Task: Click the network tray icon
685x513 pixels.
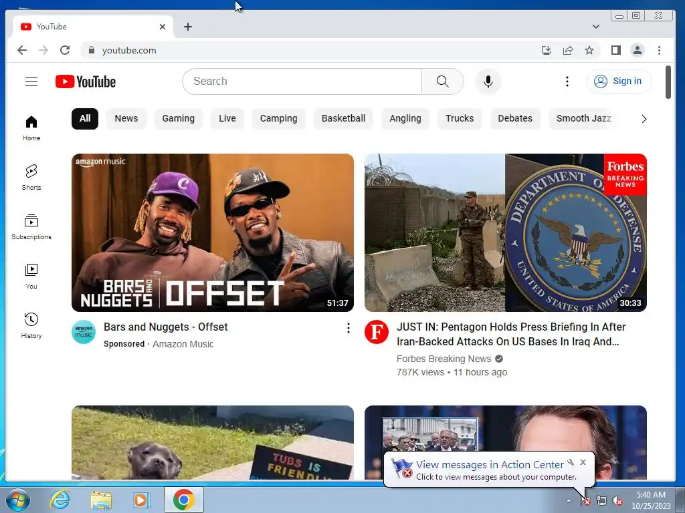Action: (601, 501)
